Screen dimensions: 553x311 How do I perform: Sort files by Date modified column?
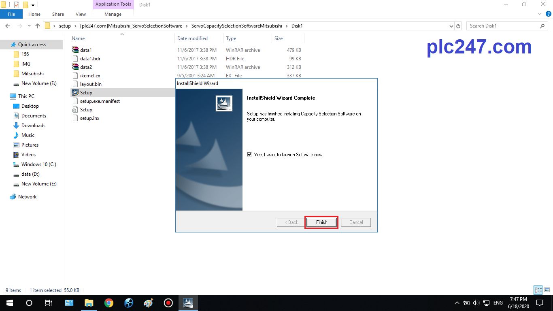(192, 38)
